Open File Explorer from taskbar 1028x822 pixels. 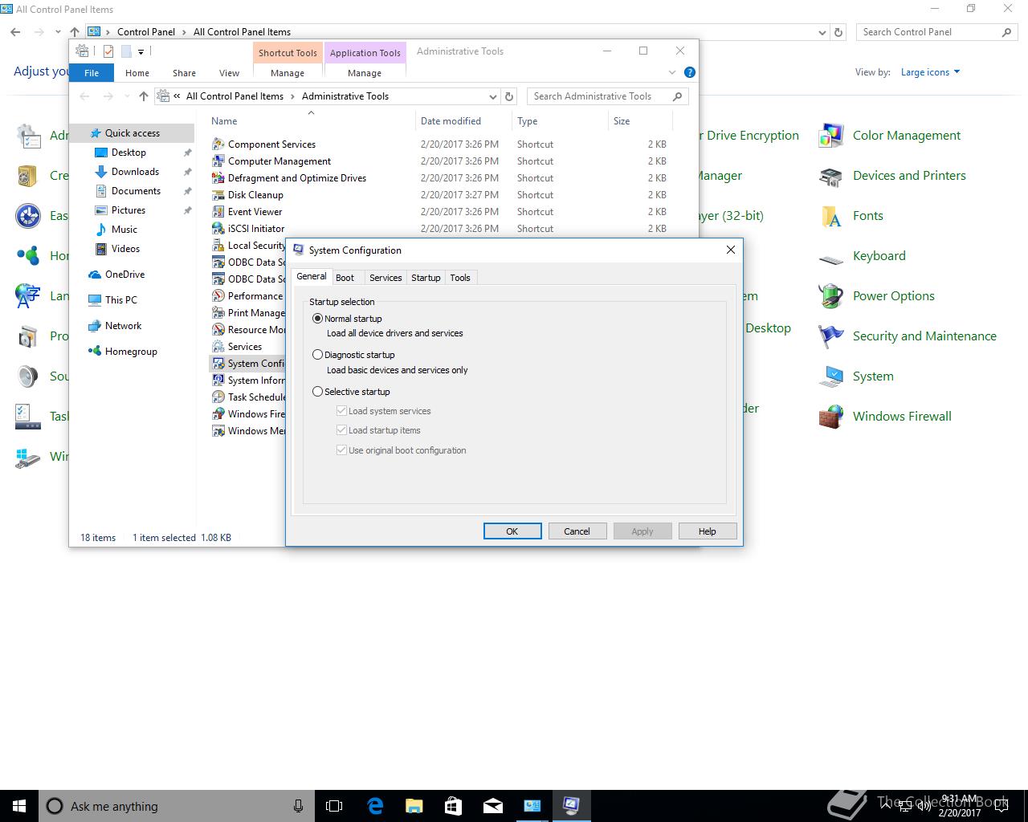[414, 806]
